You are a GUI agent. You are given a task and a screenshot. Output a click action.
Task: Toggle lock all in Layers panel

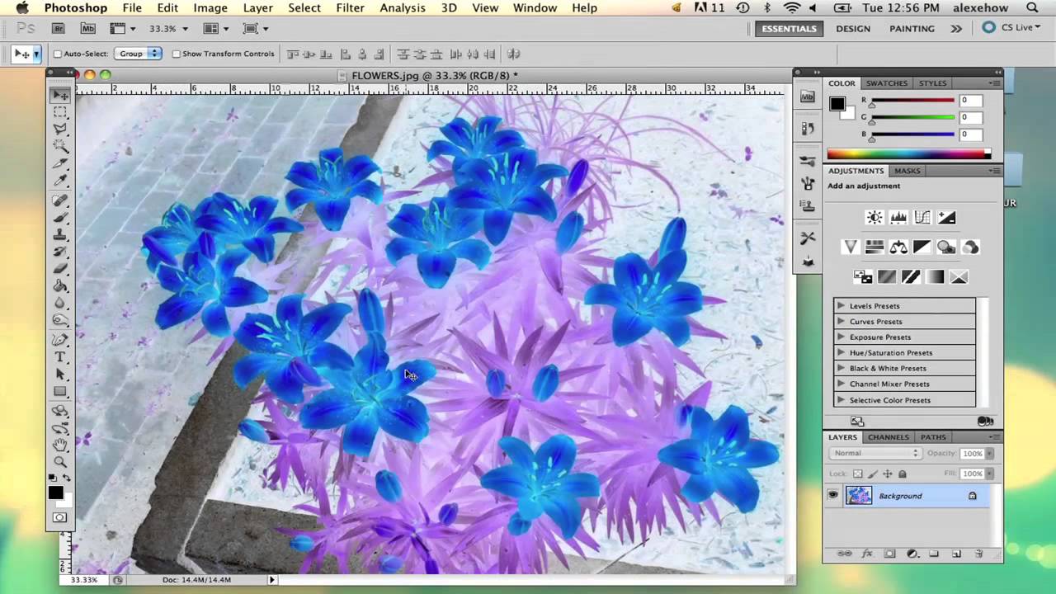(902, 474)
